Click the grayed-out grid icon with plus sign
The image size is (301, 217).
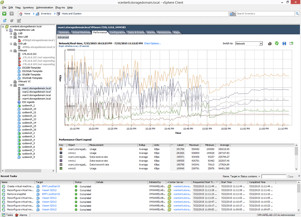(x=19, y=21)
